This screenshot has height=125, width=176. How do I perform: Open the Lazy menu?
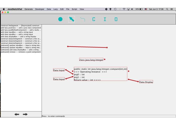click(55, 9)
